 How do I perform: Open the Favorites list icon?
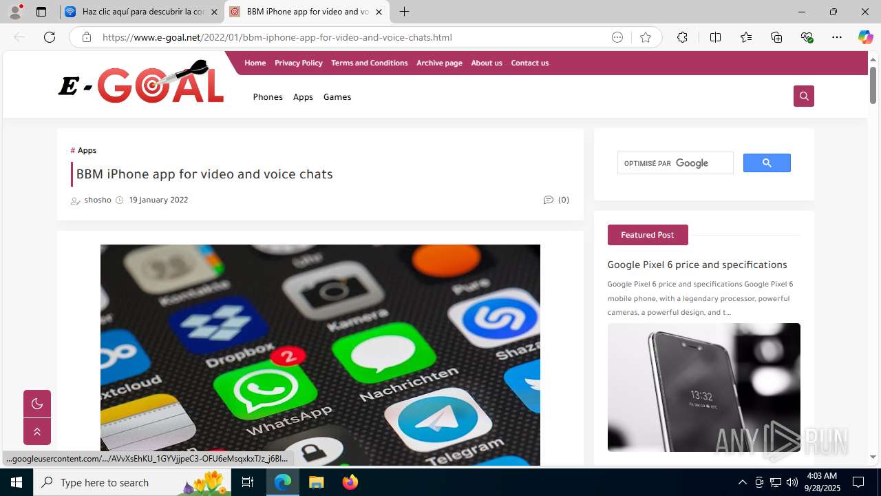746,37
